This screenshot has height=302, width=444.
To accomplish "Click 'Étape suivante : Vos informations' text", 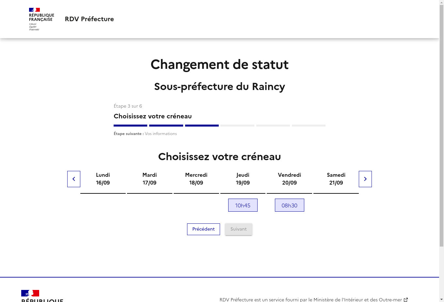I will [145, 134].
